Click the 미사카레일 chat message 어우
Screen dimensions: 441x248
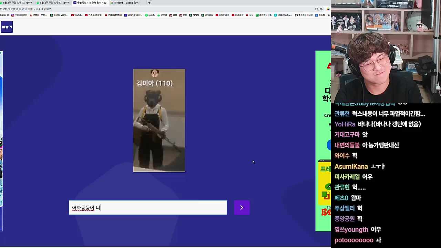pyautogui.click(x=353, y=177)
